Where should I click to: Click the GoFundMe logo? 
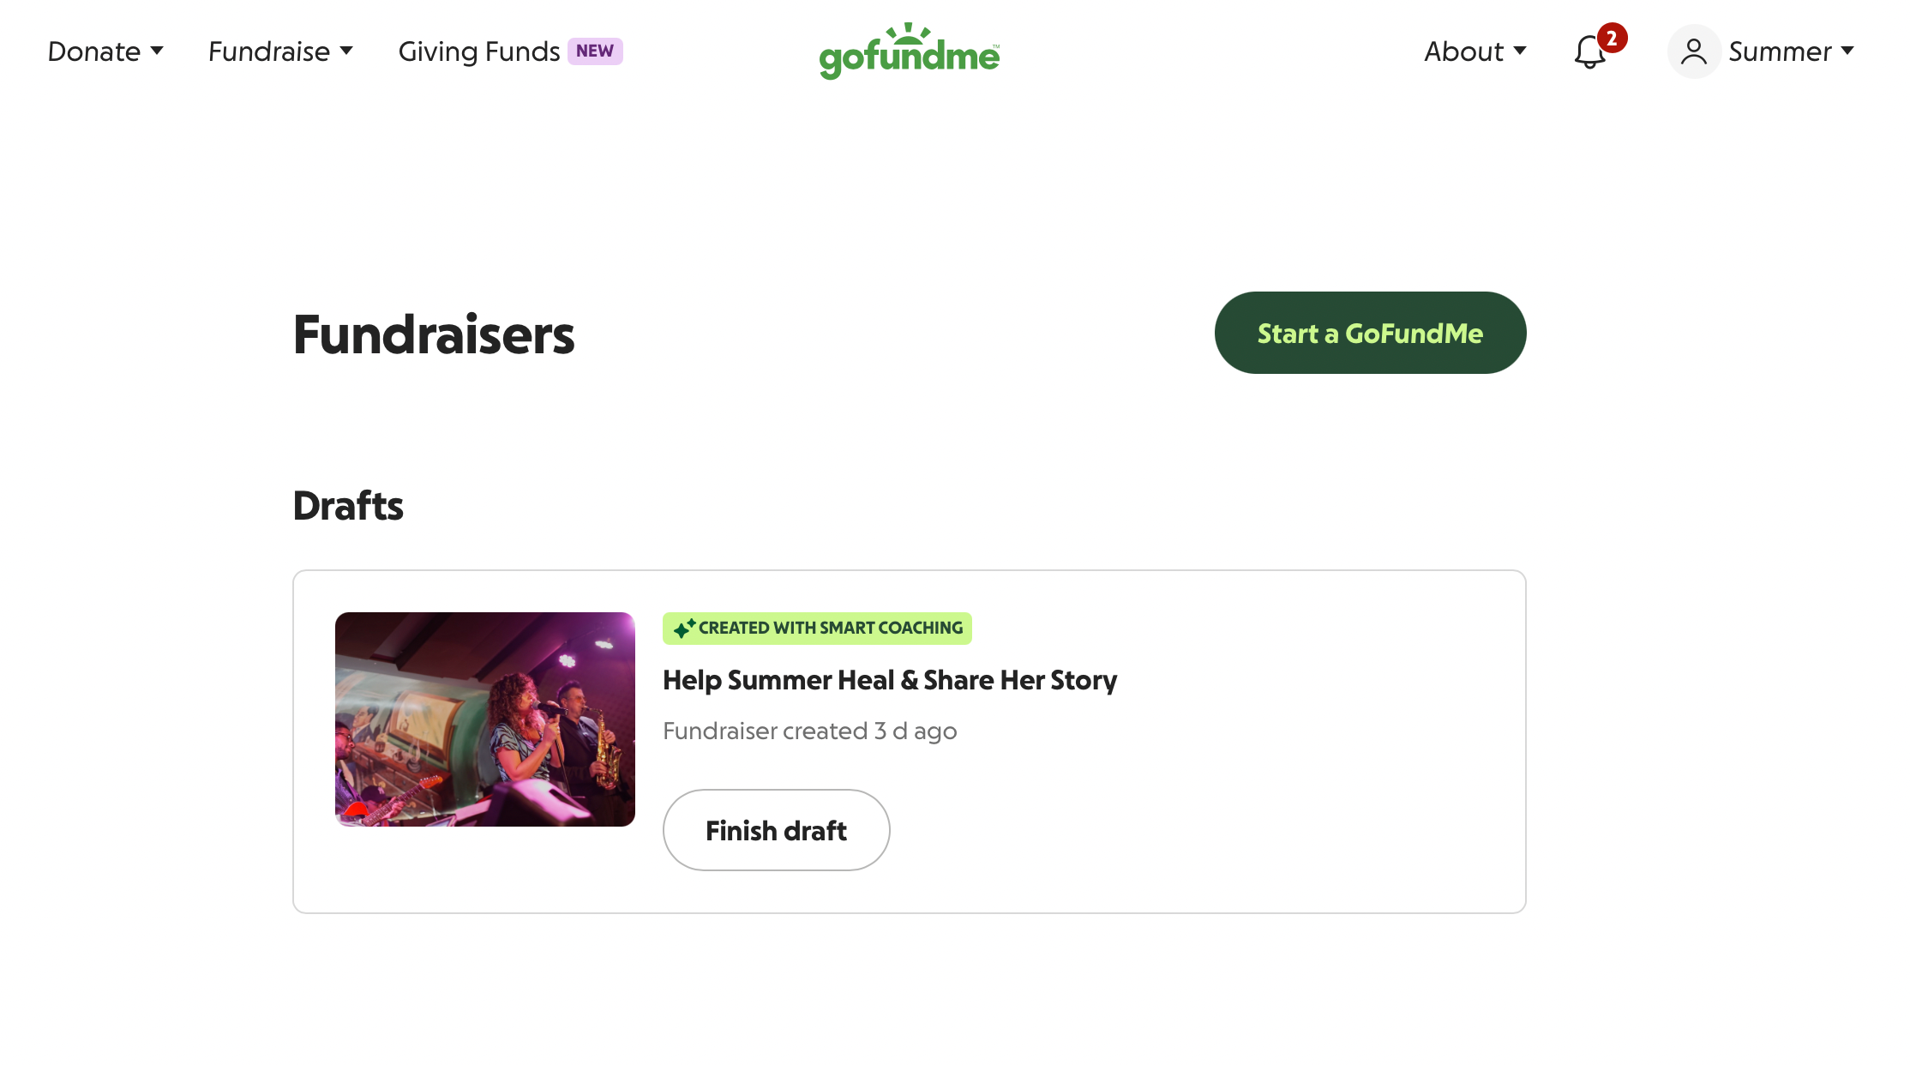[x=909, y=51]
